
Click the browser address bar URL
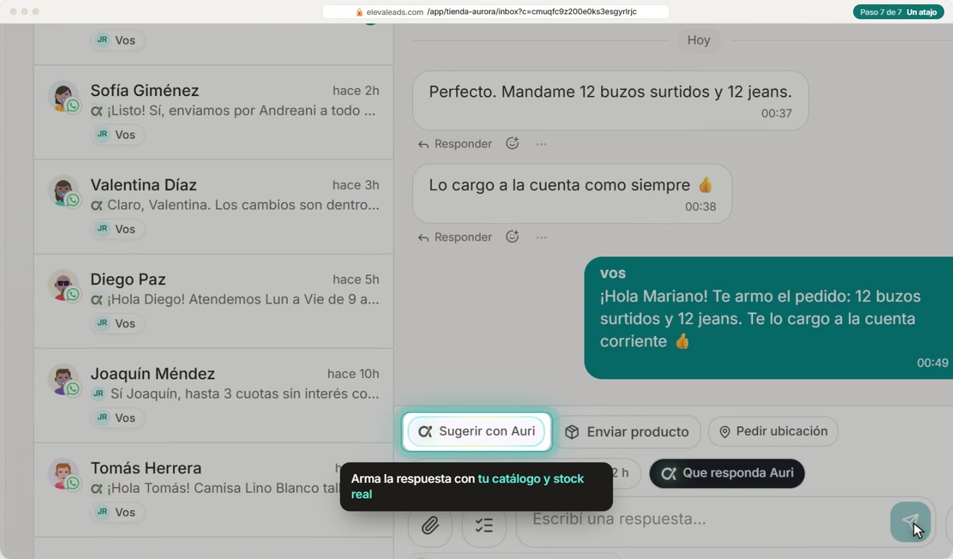pyautogui.click(x=496, y=12)
